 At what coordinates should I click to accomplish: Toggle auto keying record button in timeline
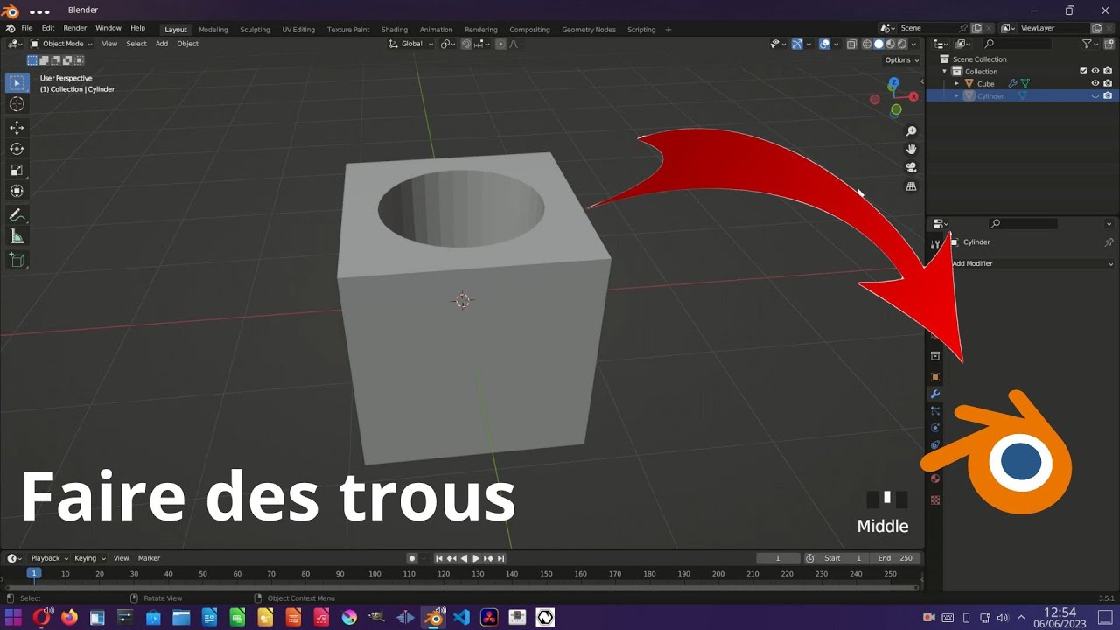pos(412,558)
